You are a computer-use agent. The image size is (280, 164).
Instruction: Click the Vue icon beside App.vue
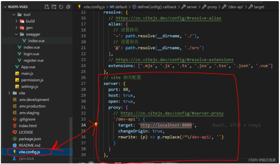coord(17,67)
